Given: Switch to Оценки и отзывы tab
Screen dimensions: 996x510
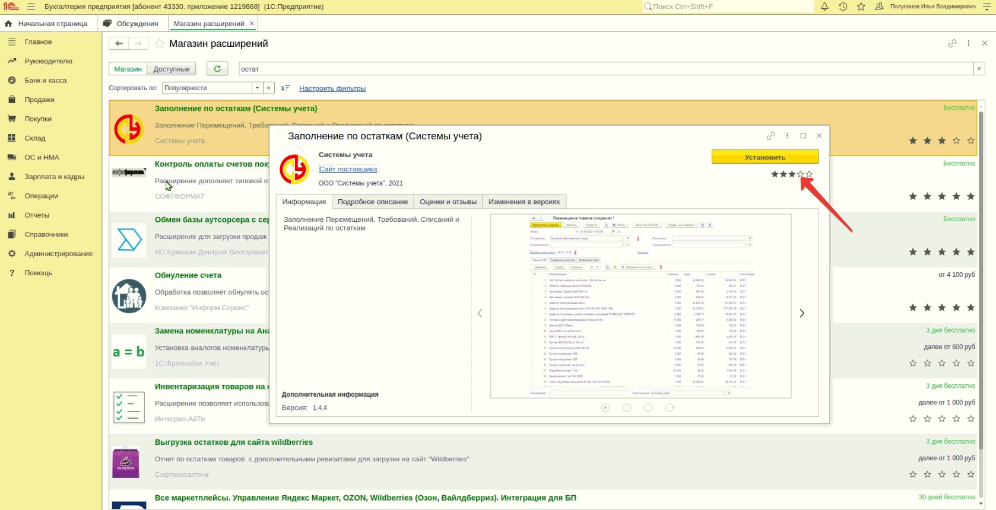Looking at the screenshot, I should (448, 202).
